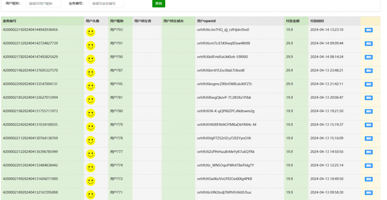This screenshot has height=200, width=387.
Task: Delete the record of 用户793
Action: (368, 30)
